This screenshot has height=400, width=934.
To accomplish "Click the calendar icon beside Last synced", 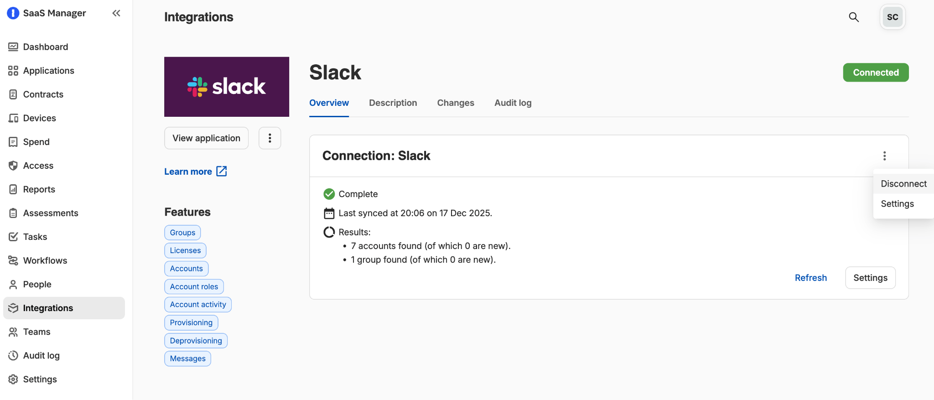I will (x=329, y=213).
